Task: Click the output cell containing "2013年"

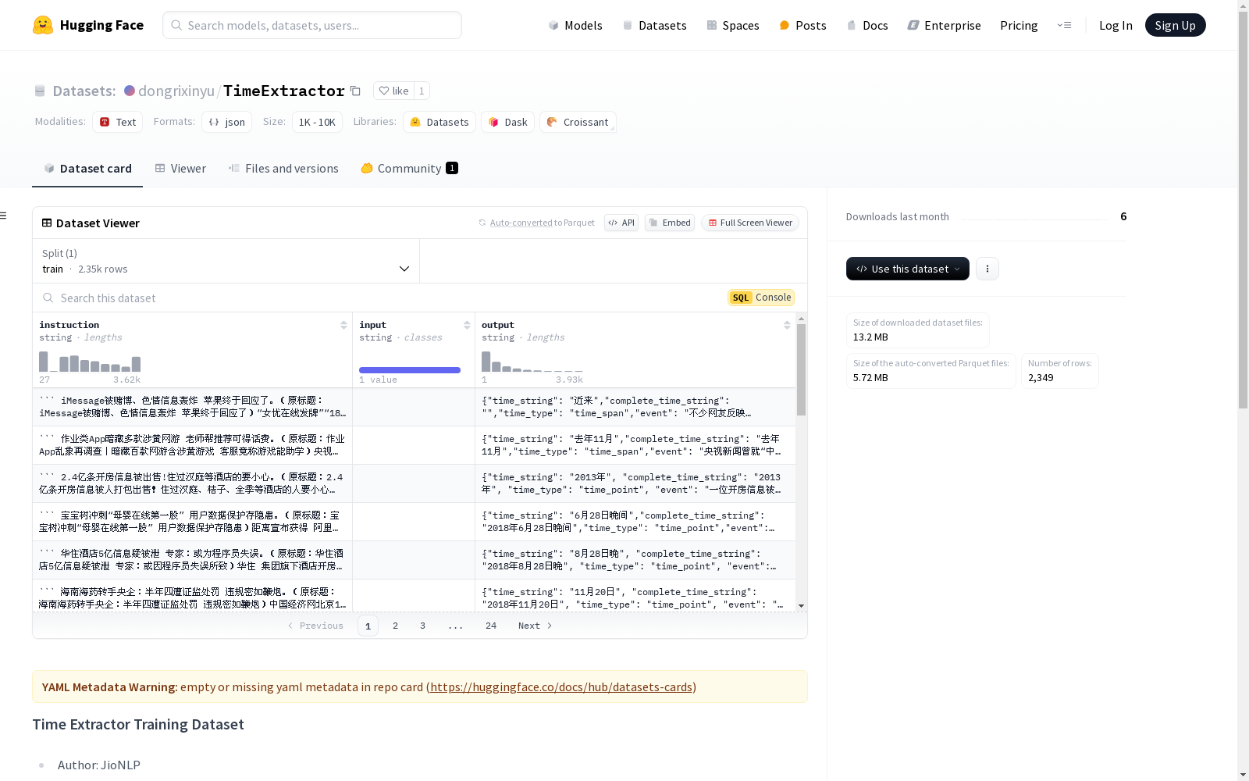Action: pos(635,483)
